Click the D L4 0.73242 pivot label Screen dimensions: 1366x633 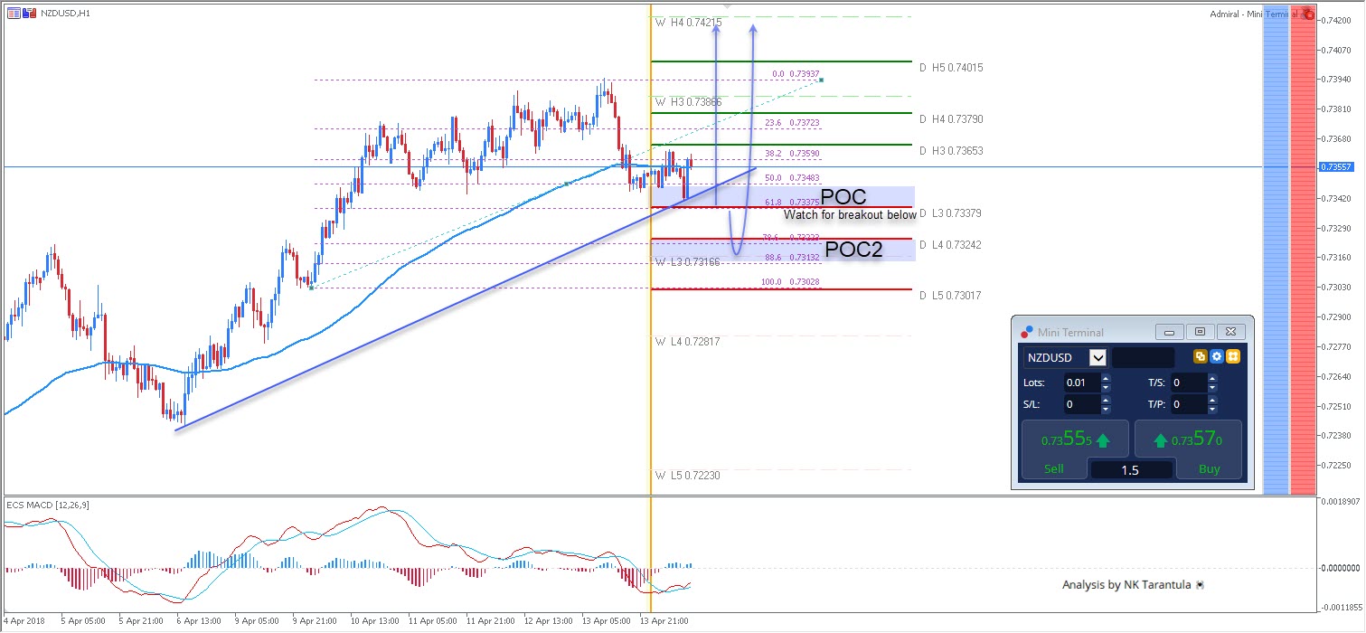[951, 245]
